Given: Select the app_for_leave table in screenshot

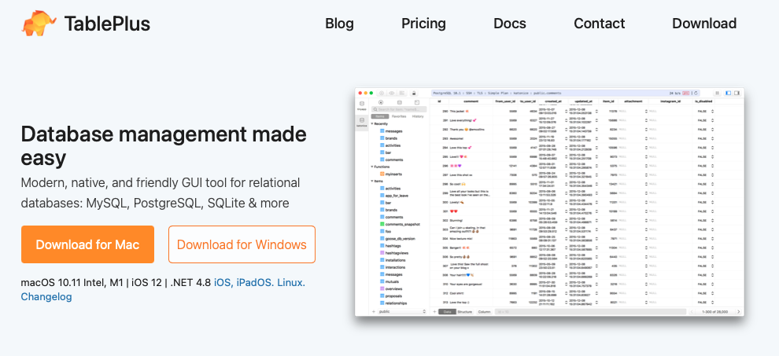Looking at the screenshot, I should point(393,196).
